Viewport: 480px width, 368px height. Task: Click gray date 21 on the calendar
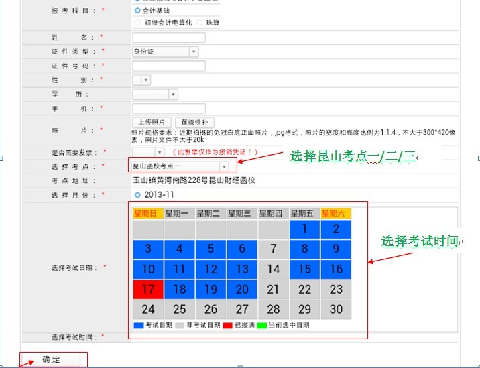(x=274, y=290)
